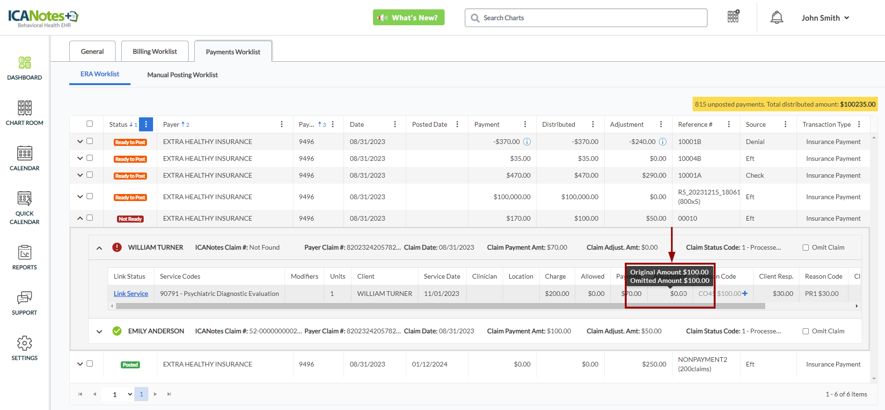
Task: Toggle the select-all checkbox in header
Action: click(x=89, y=124)
